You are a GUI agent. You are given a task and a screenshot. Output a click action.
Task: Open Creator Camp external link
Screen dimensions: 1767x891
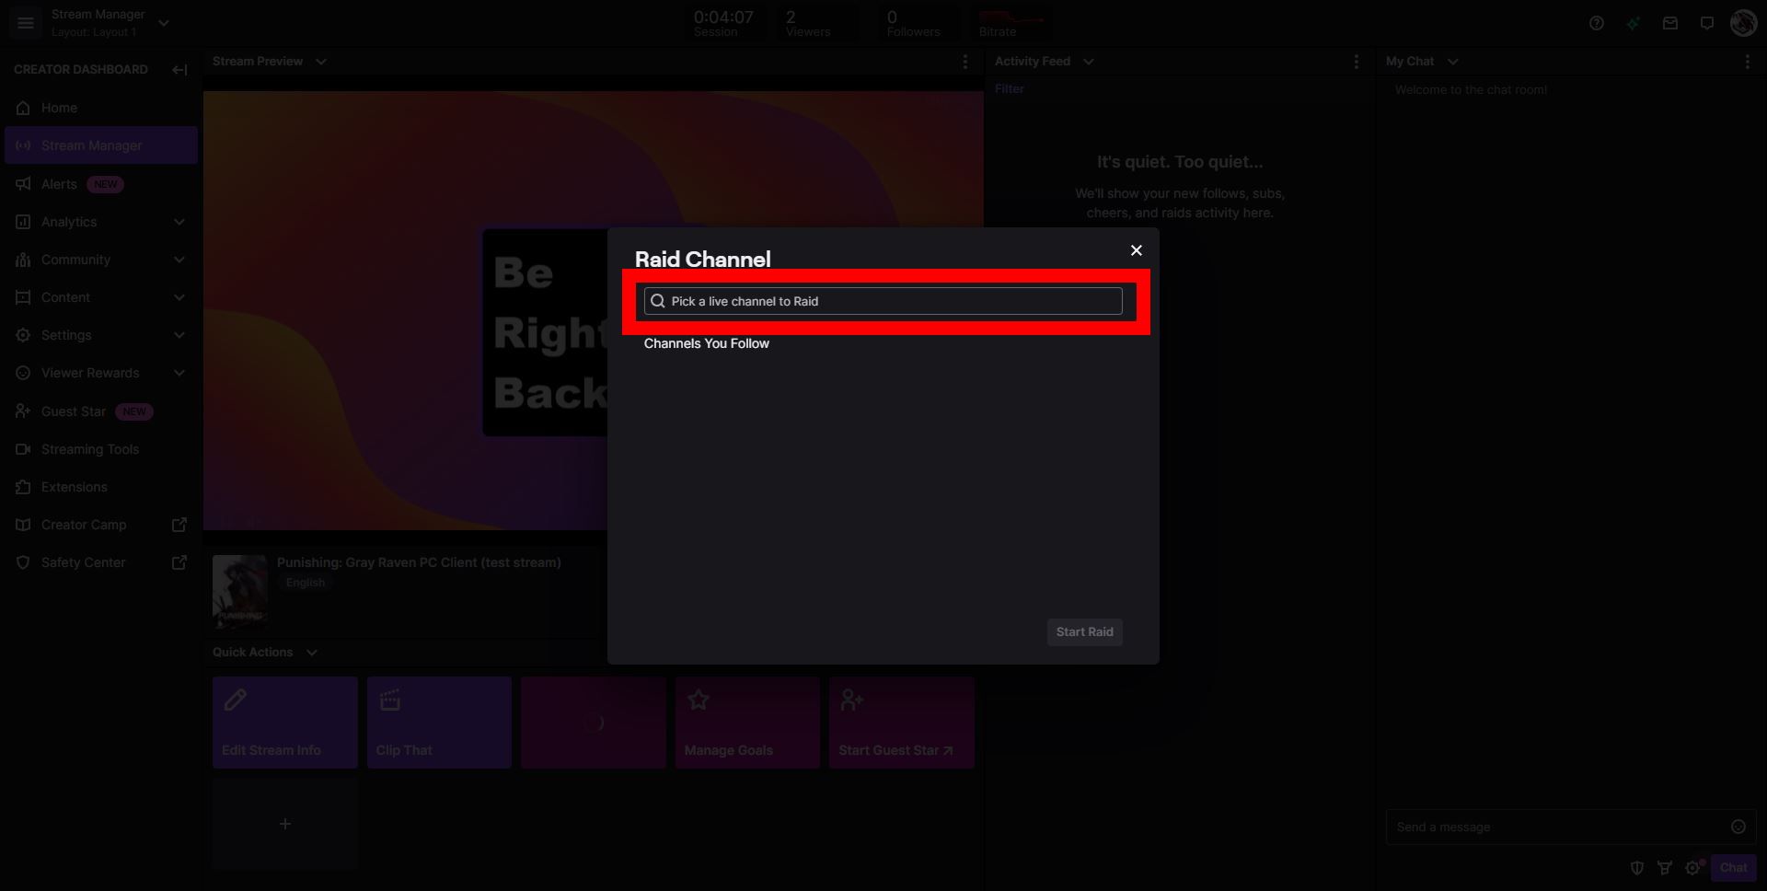[x=84, y=525]
